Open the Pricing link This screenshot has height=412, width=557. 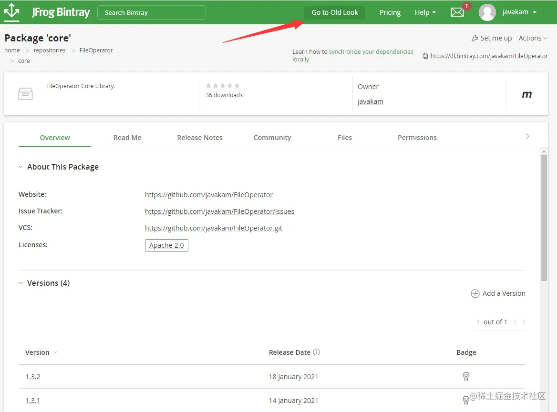(390, 12)
